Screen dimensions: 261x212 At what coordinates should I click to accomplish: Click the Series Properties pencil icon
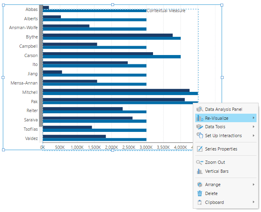pos(200,149)
